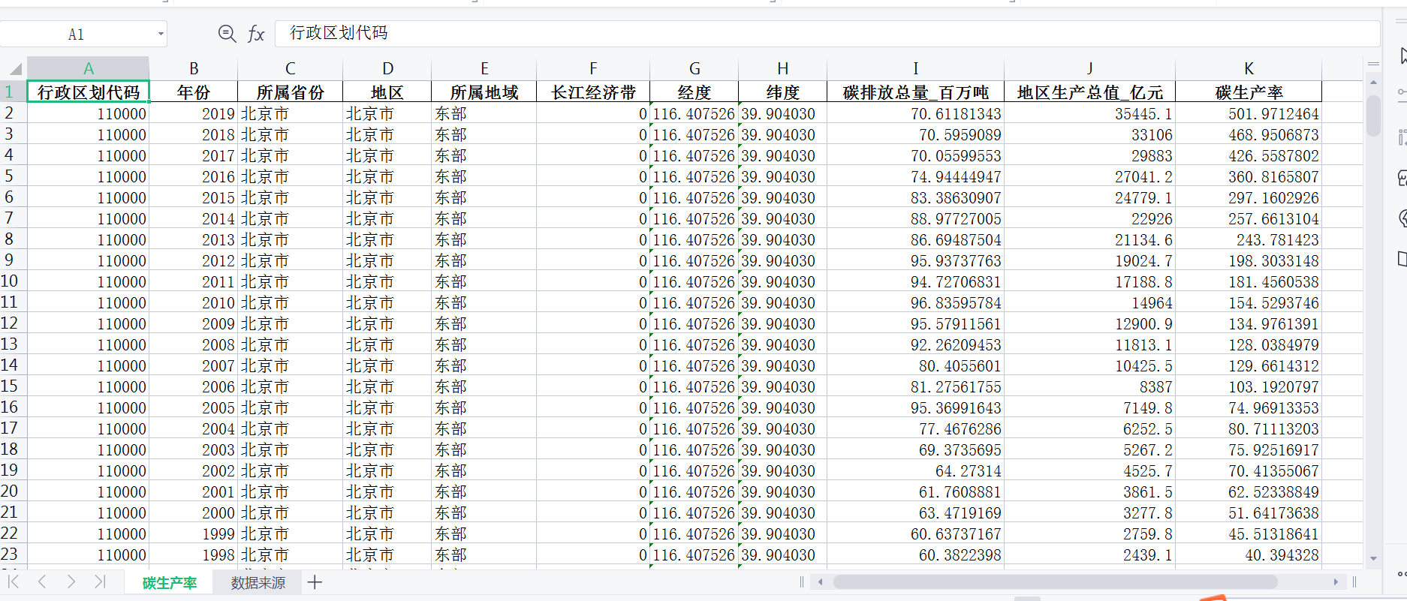The image size is (1407, 601).
Task: Switch to the 数据来源 sheet tab
Action: 258,583
